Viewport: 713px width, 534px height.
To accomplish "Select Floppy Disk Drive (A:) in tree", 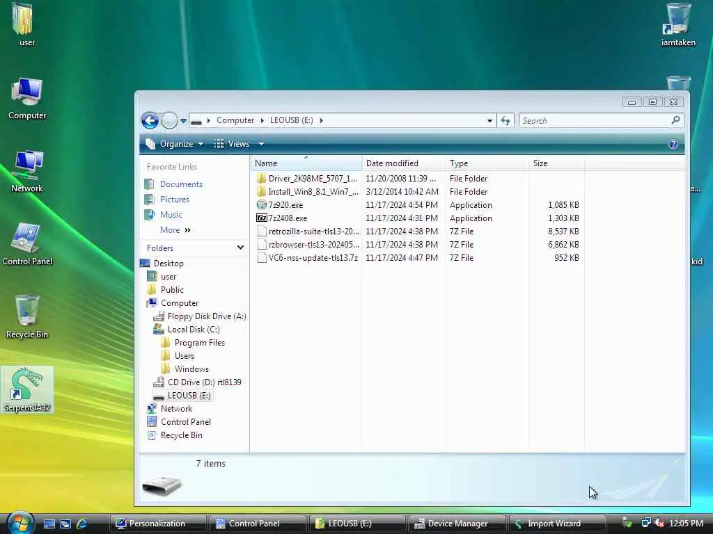I will tap(206, 316).
